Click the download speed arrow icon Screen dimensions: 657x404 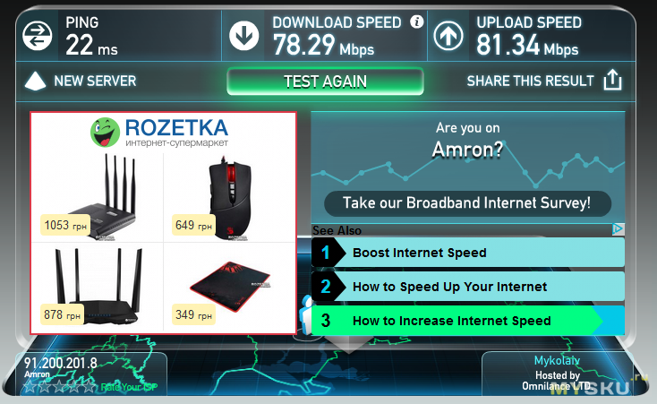click(x=243, y=36)
